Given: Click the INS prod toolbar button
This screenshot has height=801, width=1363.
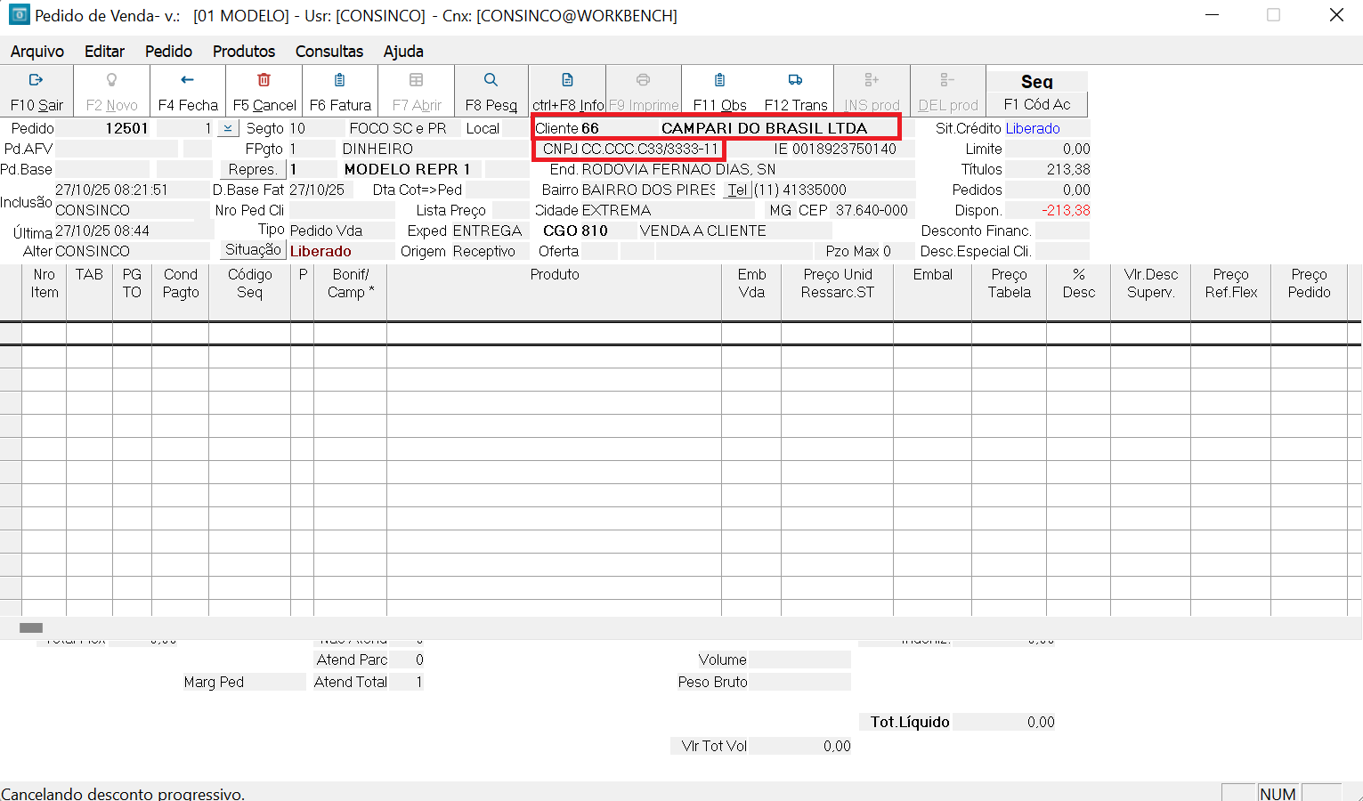Looking at the screenshot, I should point(872,92).
